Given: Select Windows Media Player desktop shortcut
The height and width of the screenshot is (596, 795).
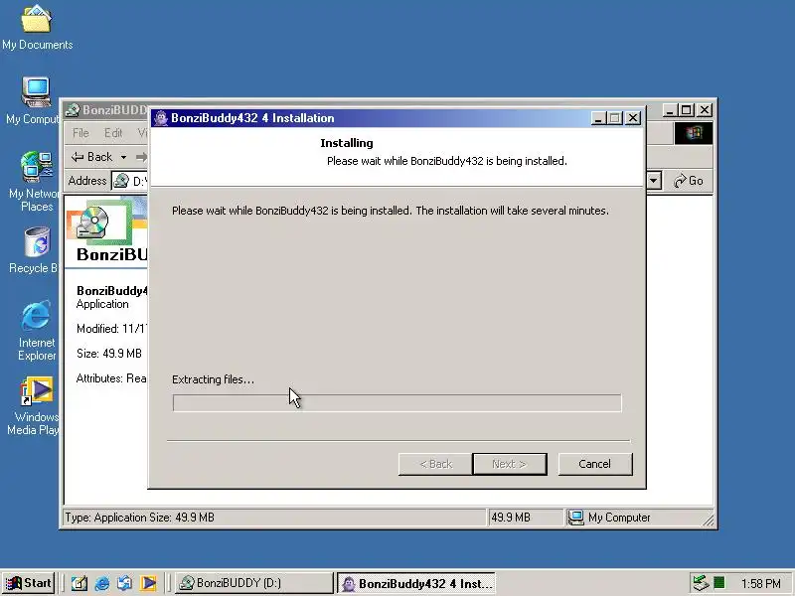Looking at the screenshot, I should click(x=36, y=405).
